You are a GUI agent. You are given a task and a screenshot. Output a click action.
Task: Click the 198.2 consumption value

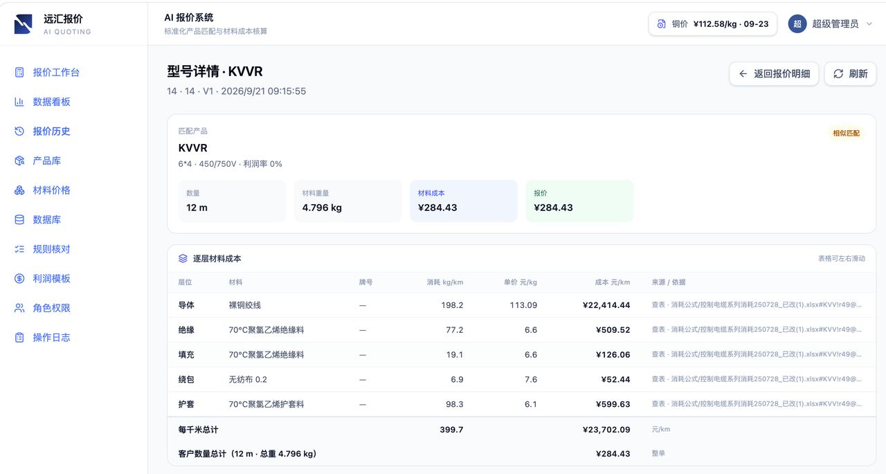tap(452, 305)
